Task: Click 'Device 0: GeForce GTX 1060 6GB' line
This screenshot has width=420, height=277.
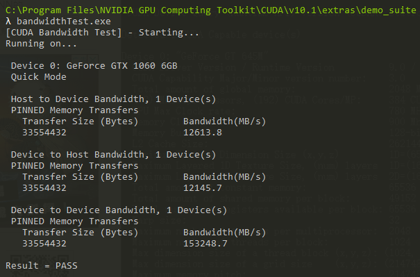Action: point(94,66)
